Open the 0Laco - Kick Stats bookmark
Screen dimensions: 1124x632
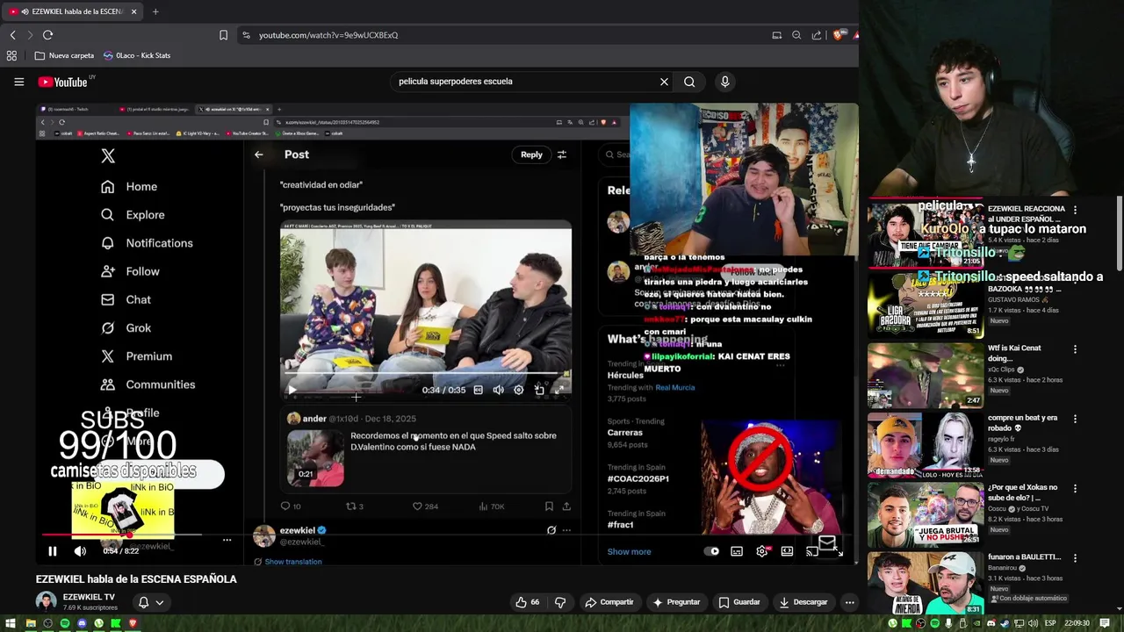click(137, 55)
